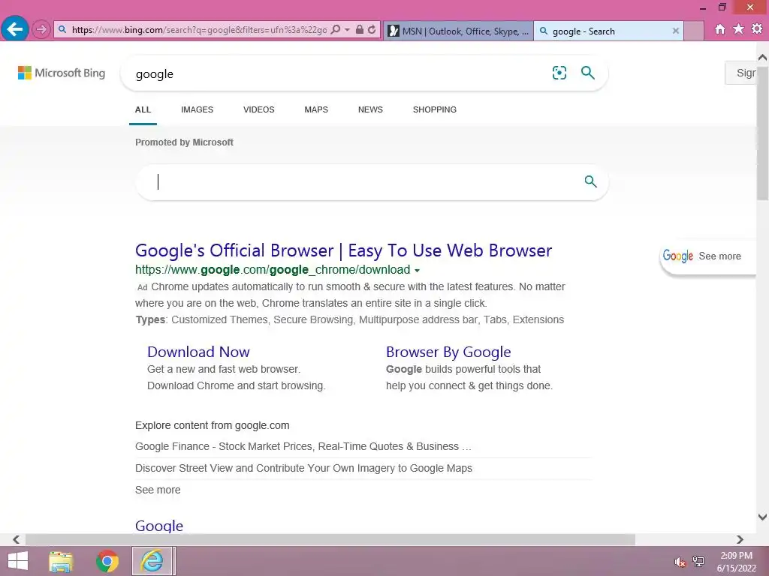The width and height of the screenshot is (769, 576).
Task: Launch Google Chrome from the taskbar
Action: point(107,561)
